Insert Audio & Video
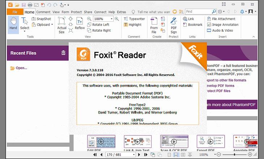This screenshot has height=159, width=264. coord(220,30)
